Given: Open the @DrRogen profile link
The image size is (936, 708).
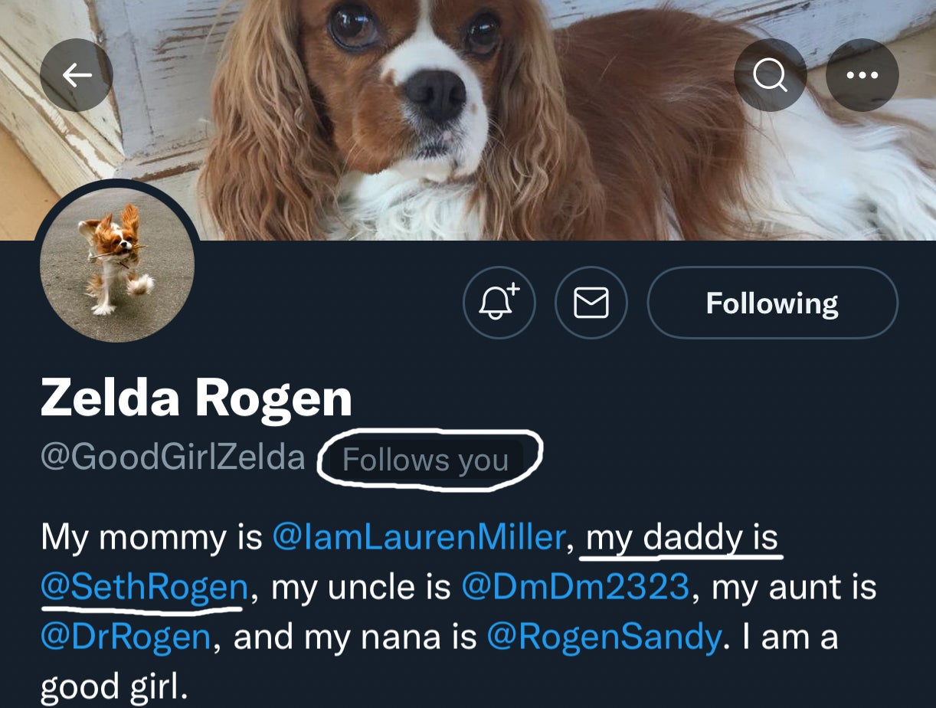Looking at the screenshot, I should 125,638.
